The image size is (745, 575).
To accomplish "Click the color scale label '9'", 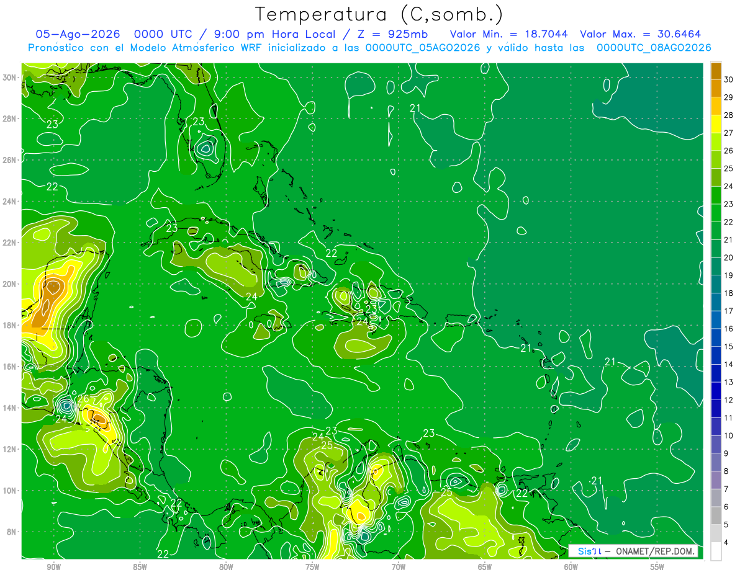I will [726, 453].
